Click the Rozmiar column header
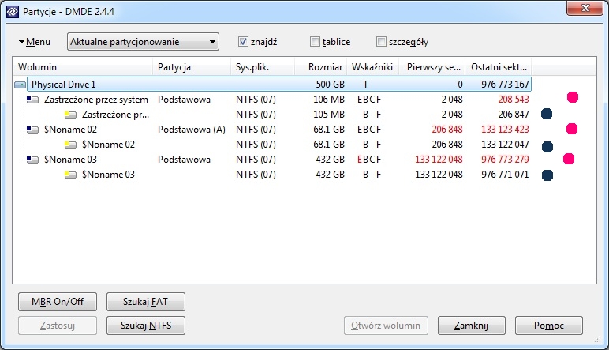Viewport: 609px width, 350px height. (321, 67)
